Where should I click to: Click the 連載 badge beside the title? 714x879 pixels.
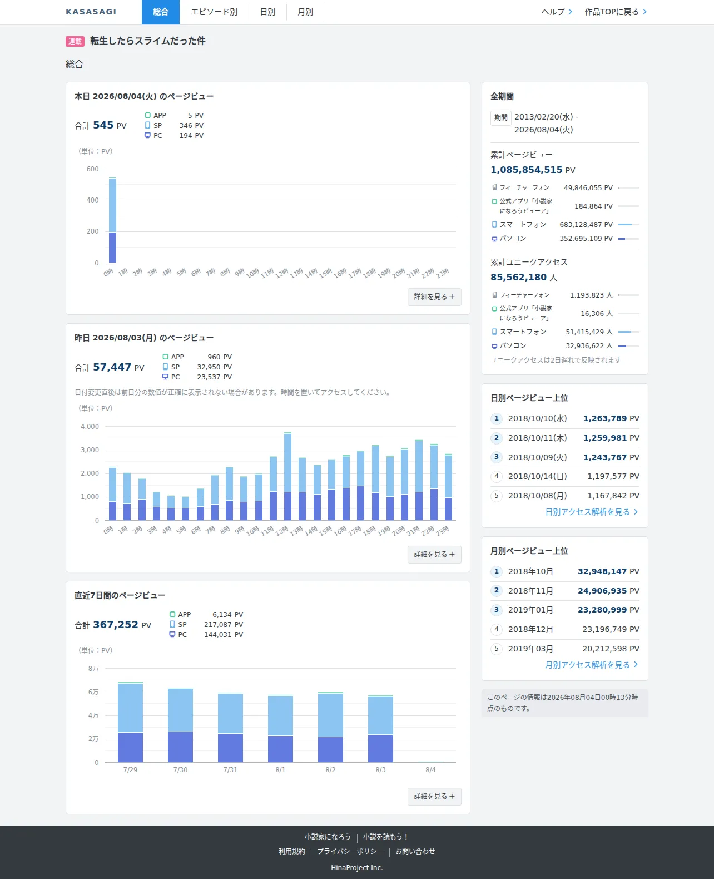tap(75, 41)
